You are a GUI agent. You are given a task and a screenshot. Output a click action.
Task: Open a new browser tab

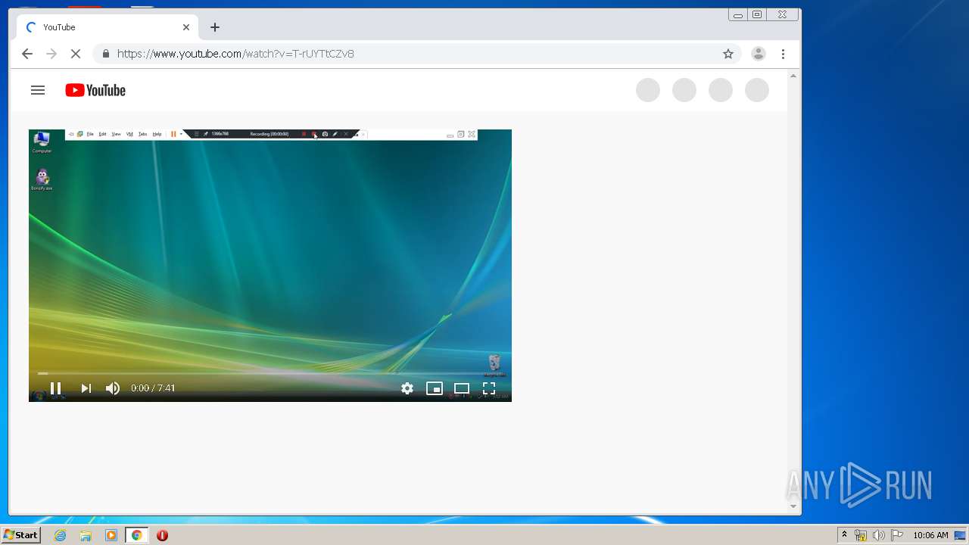tap(215, 27)
